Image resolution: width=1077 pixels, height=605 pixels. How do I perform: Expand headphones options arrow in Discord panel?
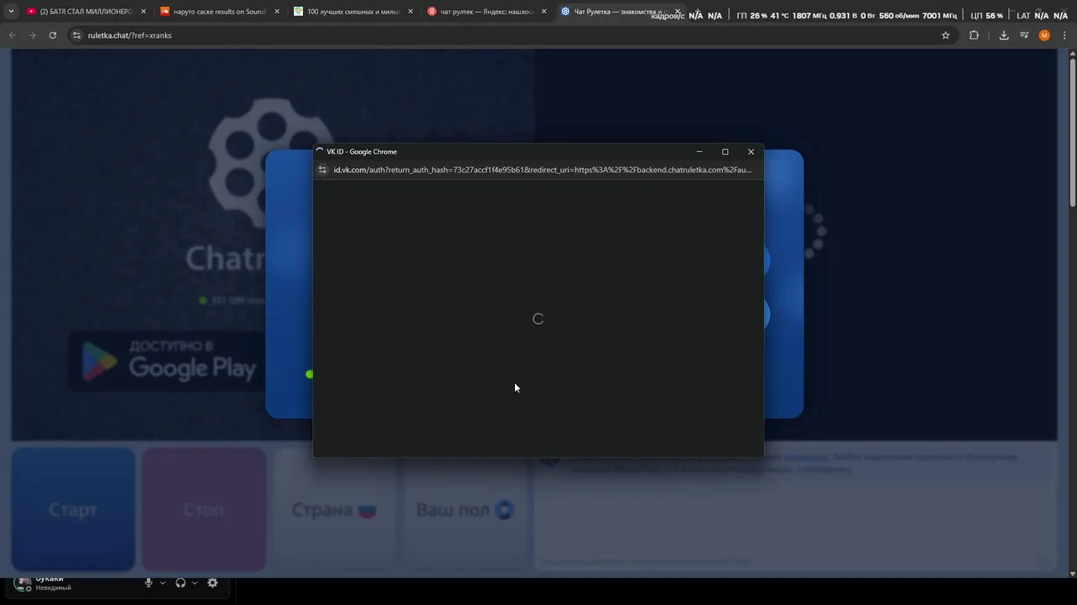coord(194,583)
